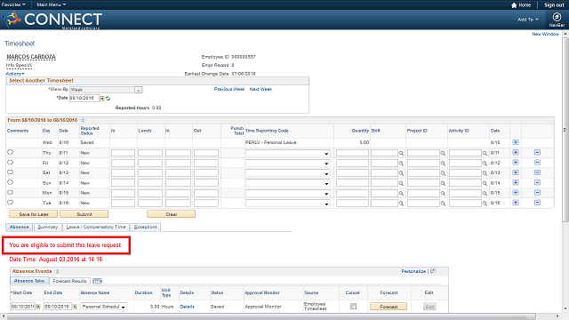
Task: Open the NavBar compass icon
Action: [557, 17]
